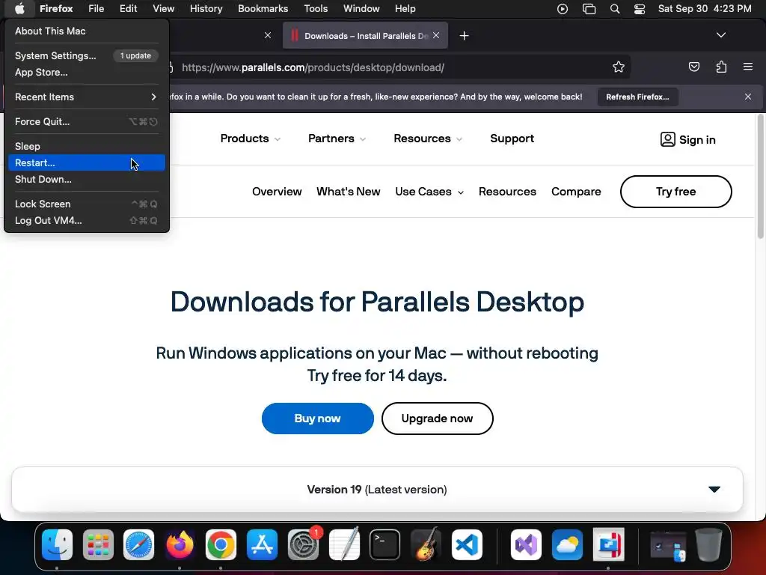Select Sleep in the Apple menu

87,146
